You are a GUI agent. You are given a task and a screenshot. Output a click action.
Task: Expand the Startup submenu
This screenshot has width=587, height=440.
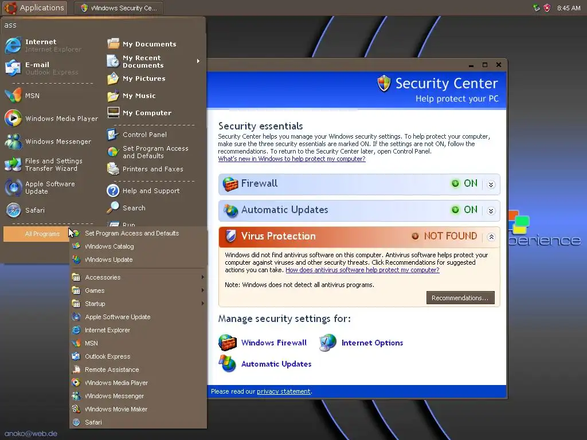click(138, 304)
